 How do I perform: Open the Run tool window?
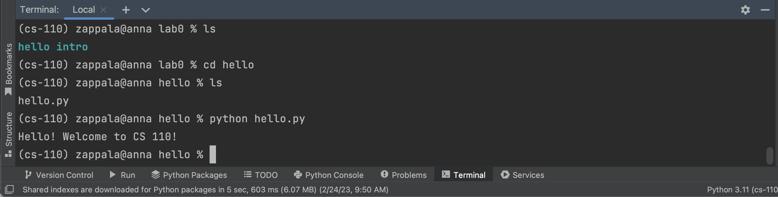(x=122, y=175)
